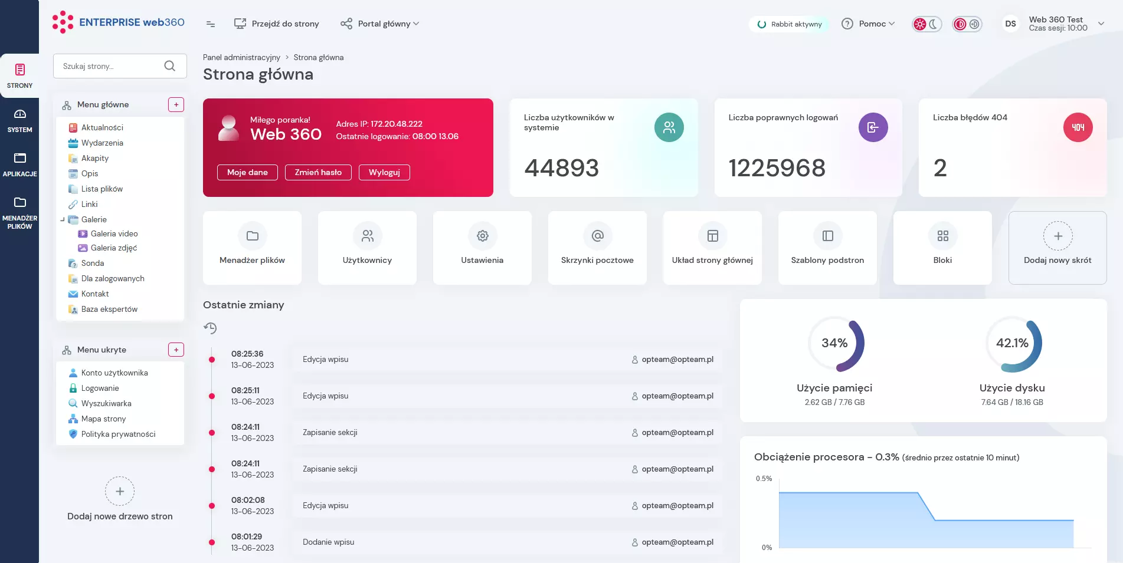
Task: Click the DS user avatar
Action: [x=1011, y=24]
